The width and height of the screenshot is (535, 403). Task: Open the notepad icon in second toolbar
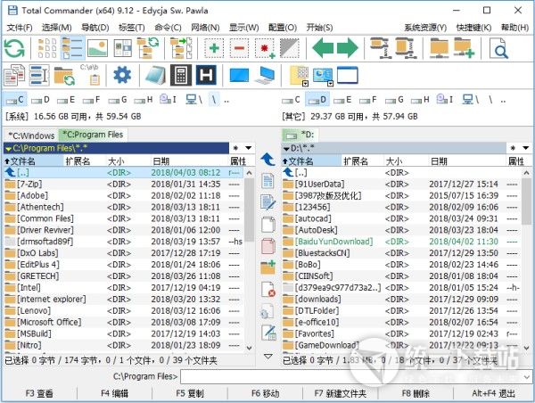(155, 75)
